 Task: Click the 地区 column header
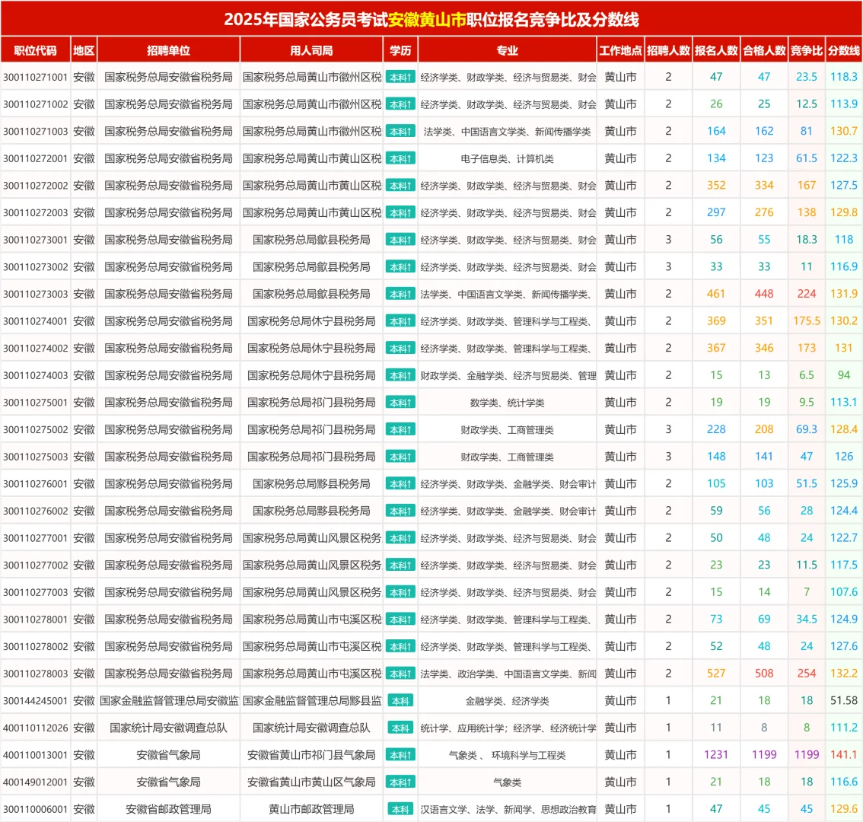84,51
